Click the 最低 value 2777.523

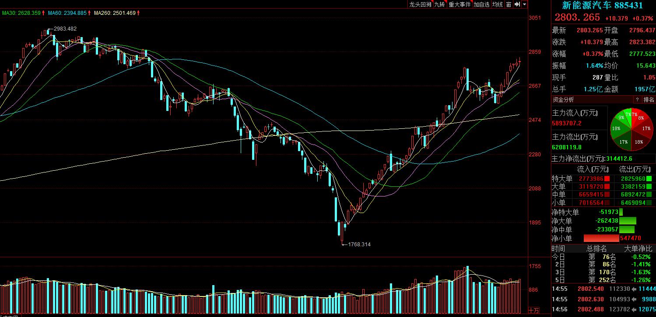642,54
